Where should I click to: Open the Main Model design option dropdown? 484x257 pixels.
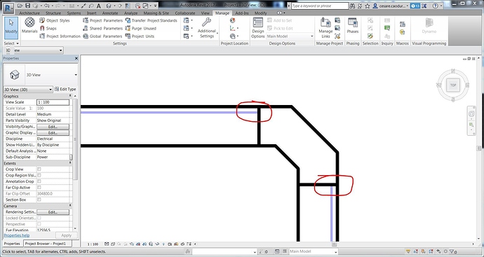point(290,36)
